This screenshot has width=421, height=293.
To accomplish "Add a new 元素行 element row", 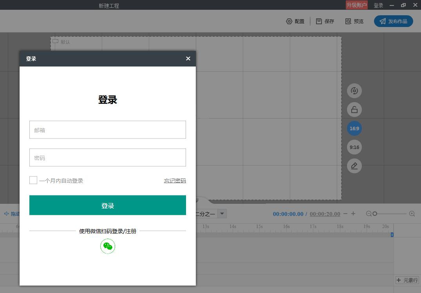I will pyautogui.click(x=407, y=280).
